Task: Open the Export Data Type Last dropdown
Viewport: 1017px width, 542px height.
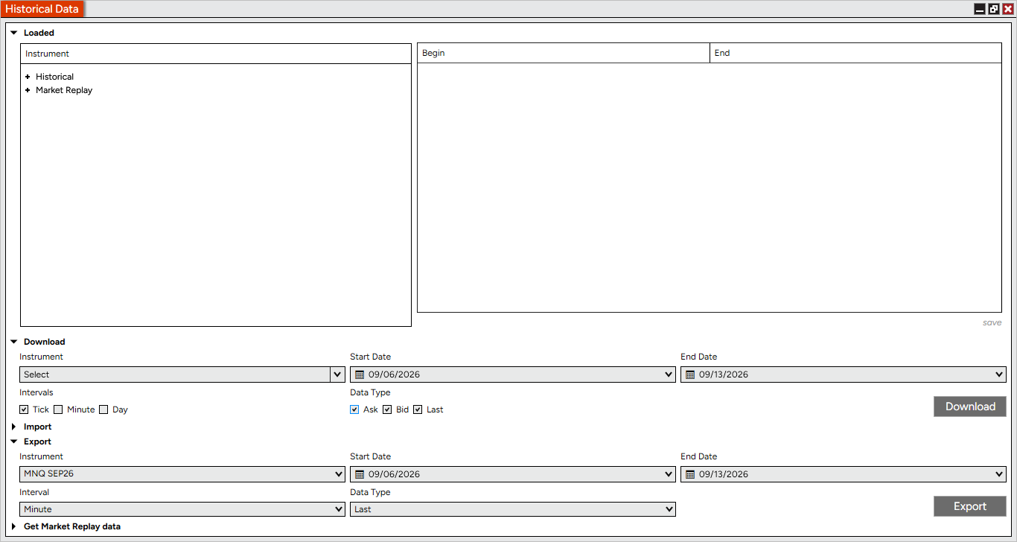Action: [x=513, y=509]
